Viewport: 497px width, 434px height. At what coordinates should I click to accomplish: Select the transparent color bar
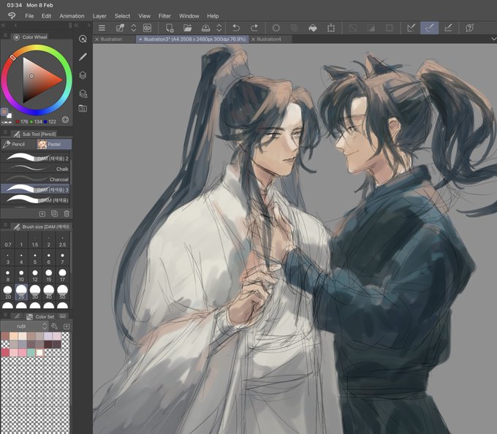(7, 122)
